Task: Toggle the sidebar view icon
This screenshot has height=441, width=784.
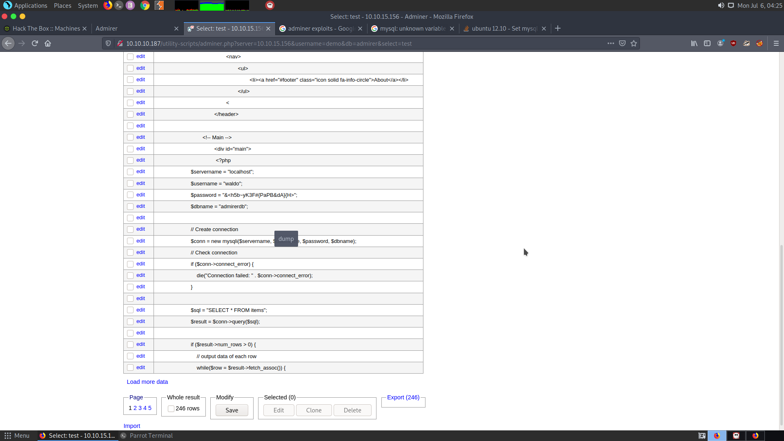Action: click(707, 43)
